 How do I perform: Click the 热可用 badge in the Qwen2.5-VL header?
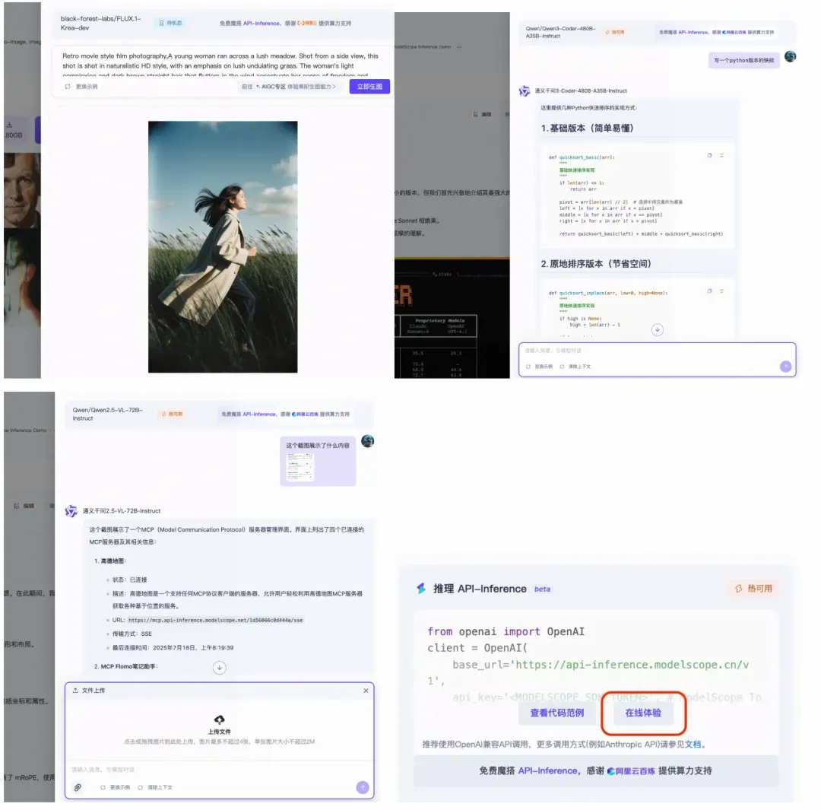tap(173, 414)
